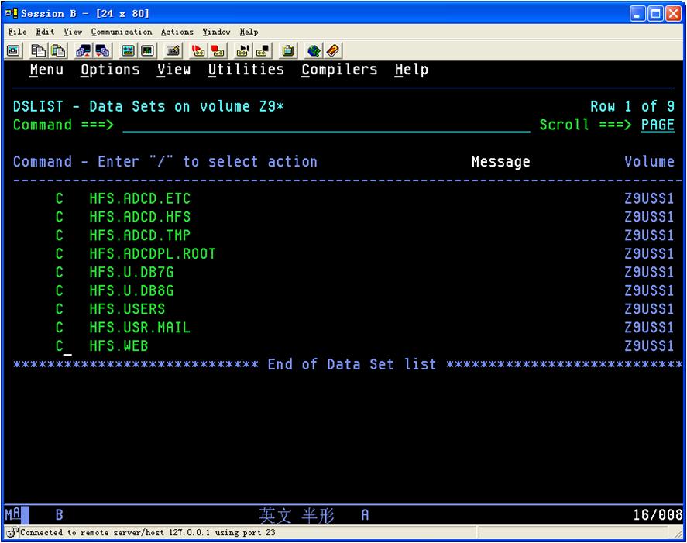Image resolution: width=687 pixels, height=543 pixels.
Task: Click the connection status icon in status bar
Action: pyautogui.click(x=12, y=532)
